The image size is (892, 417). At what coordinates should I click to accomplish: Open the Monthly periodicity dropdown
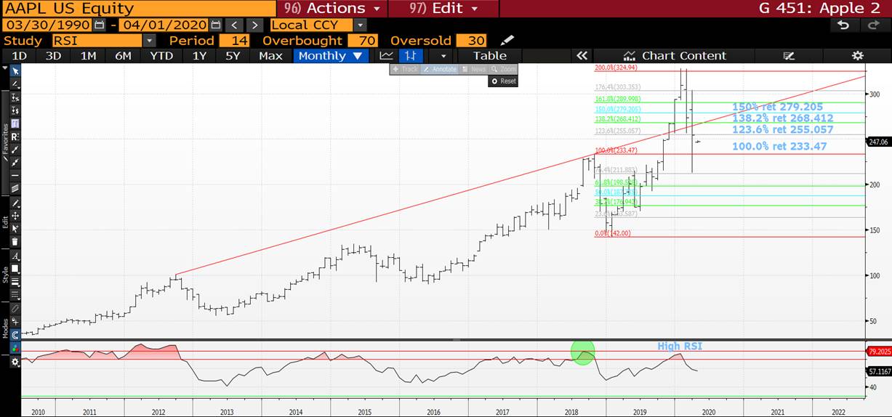coord(331,55)
